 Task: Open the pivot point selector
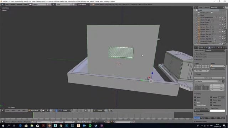[48, 111]
